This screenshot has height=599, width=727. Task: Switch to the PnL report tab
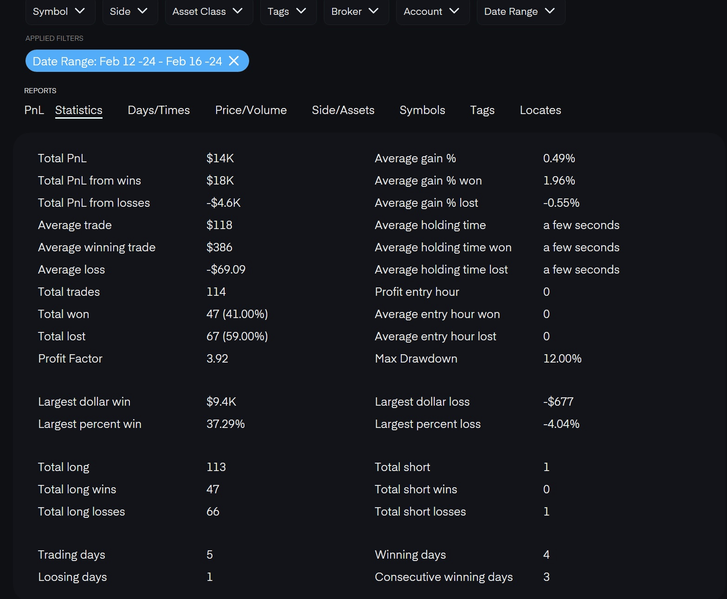pyautogui.click(x=34, y=110)
